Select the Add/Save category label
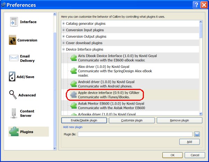The width and height of the screenshot is (209, 162). pyautogui.click(x=25, y=77)
